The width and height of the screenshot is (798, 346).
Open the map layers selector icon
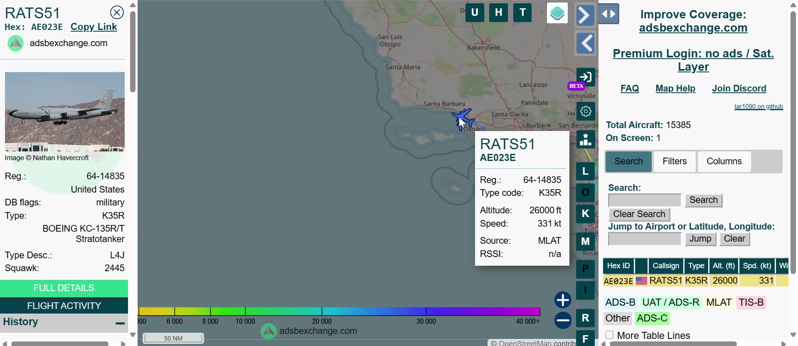557,13
